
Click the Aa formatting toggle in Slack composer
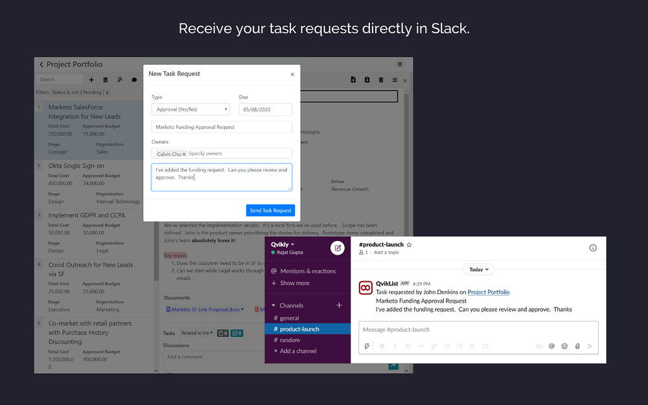pyautogui.click(x=539, y=346)
